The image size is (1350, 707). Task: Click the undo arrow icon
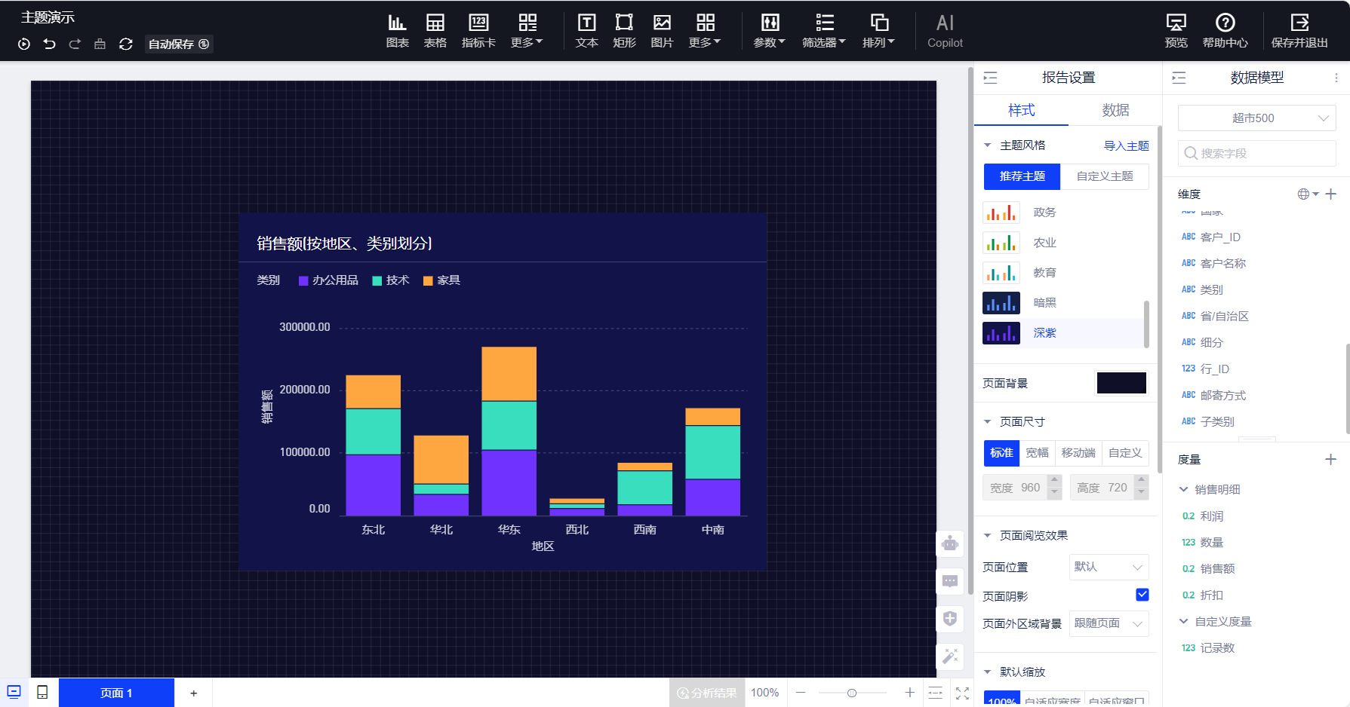(x=50, y=44)
